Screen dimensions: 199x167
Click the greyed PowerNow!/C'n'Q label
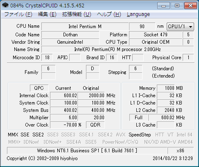click(x=120, y=142)
